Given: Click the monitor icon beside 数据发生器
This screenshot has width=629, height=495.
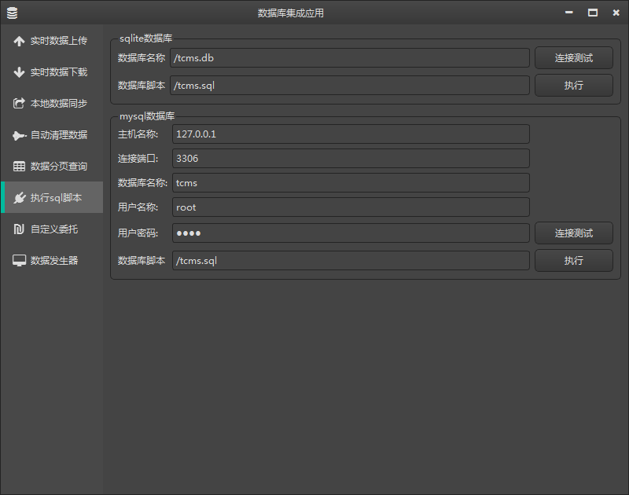Looking at the screenshot, I should pyautogui.click(x=19, y=261).
